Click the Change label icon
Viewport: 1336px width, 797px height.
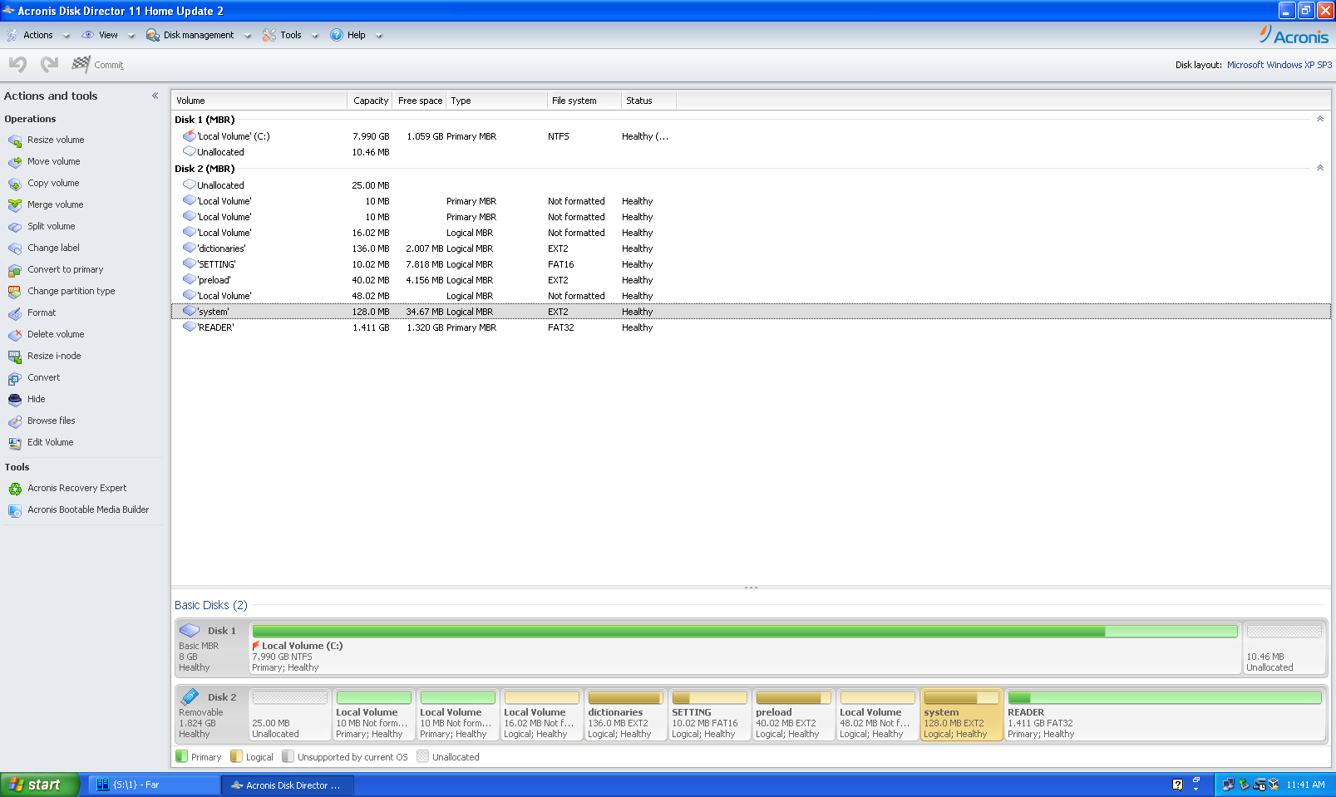click(x=14, y=248)
